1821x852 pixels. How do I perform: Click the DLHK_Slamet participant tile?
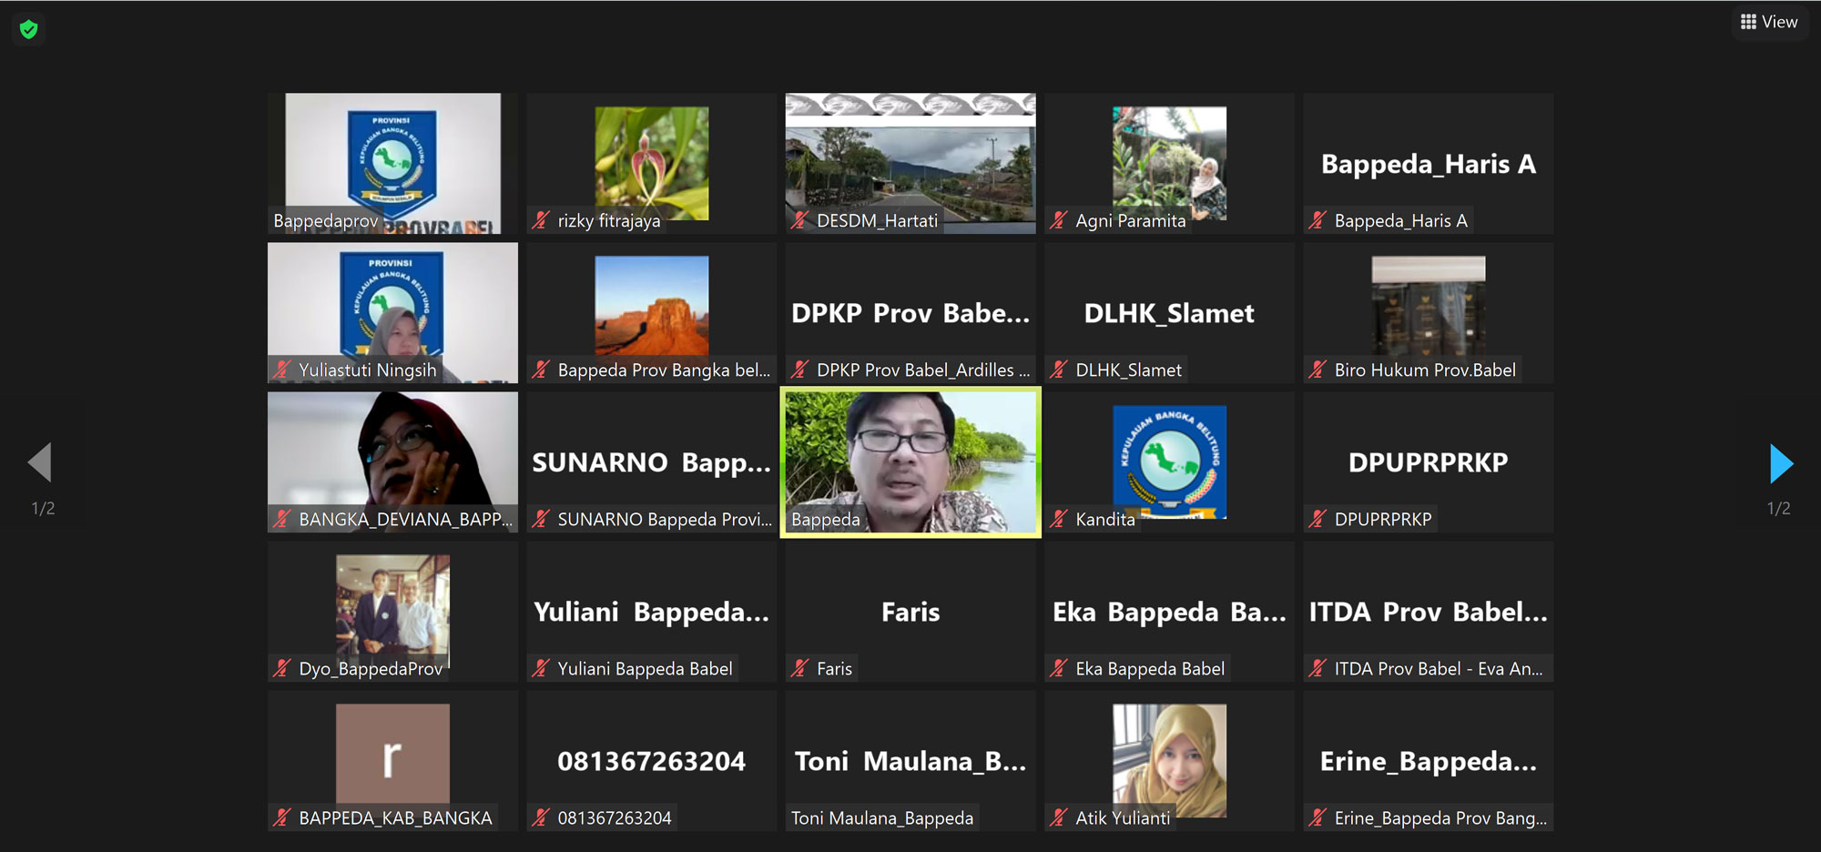coord(1169,312)
